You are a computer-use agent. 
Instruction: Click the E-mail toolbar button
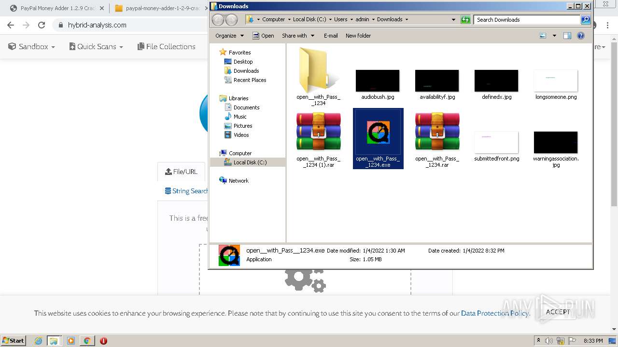pyautogui.click(x=331, y=36)
